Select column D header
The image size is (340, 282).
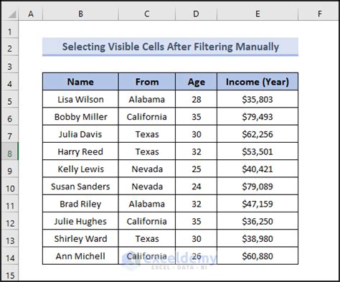tap(196, 14)
